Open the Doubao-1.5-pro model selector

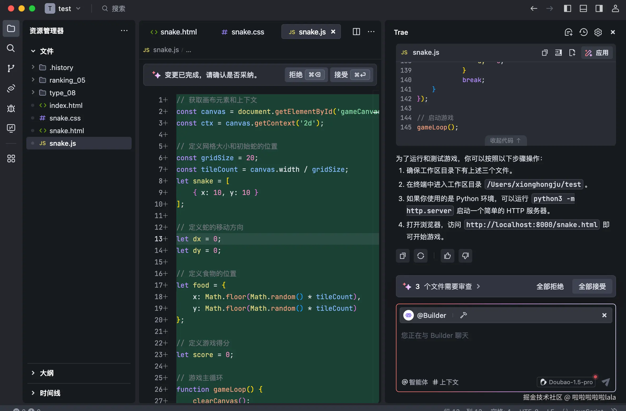567,382
